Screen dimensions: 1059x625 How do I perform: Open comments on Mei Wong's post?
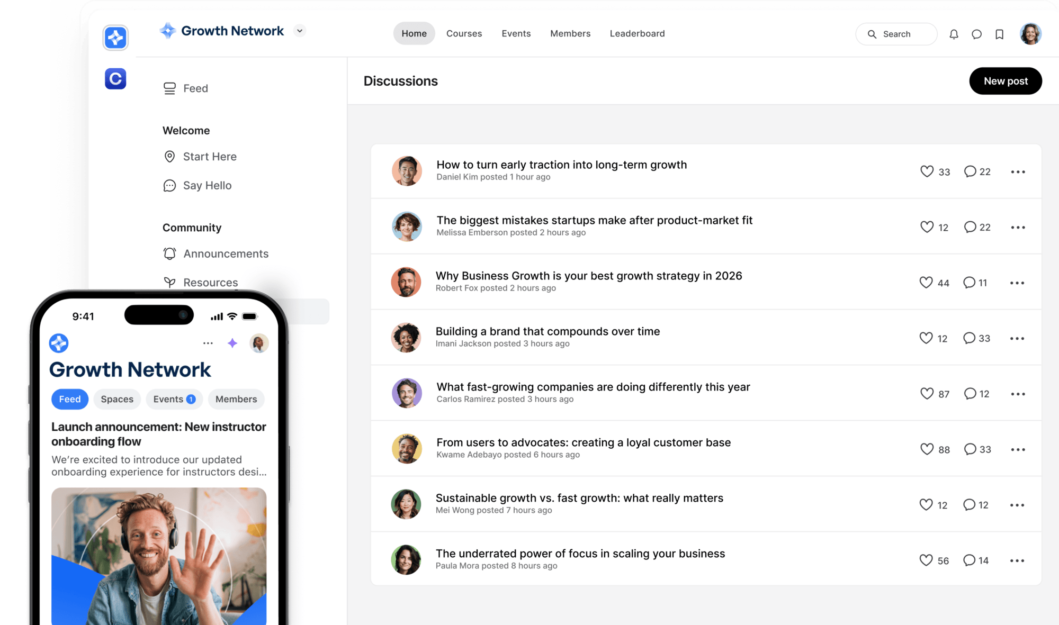click(x=969, y=505)
